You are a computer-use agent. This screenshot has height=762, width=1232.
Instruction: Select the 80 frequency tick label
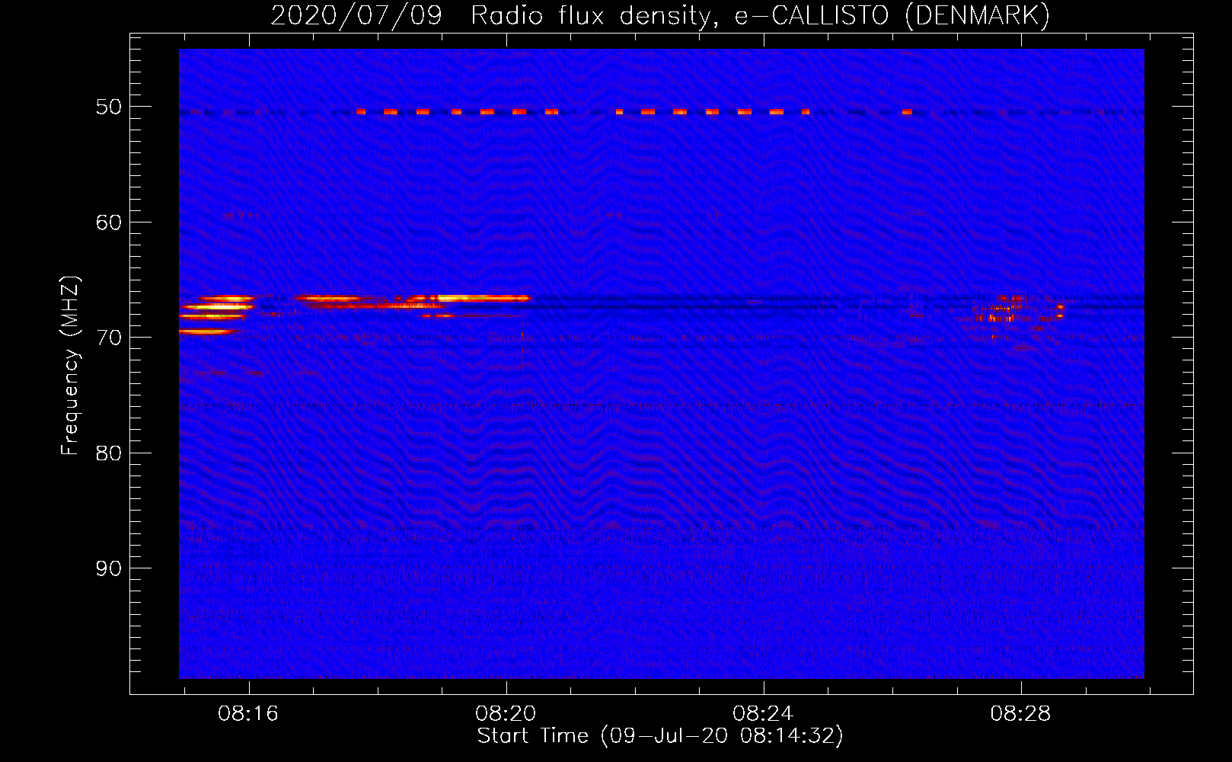click(x=109, y=453)
